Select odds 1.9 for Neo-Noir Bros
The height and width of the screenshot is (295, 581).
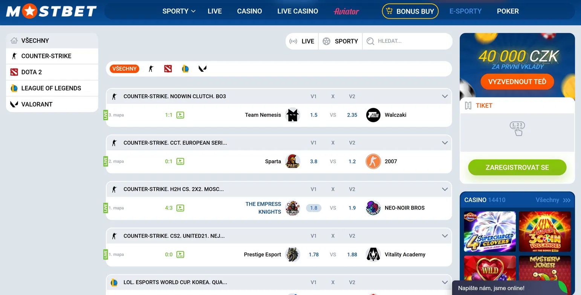[352, 208]
